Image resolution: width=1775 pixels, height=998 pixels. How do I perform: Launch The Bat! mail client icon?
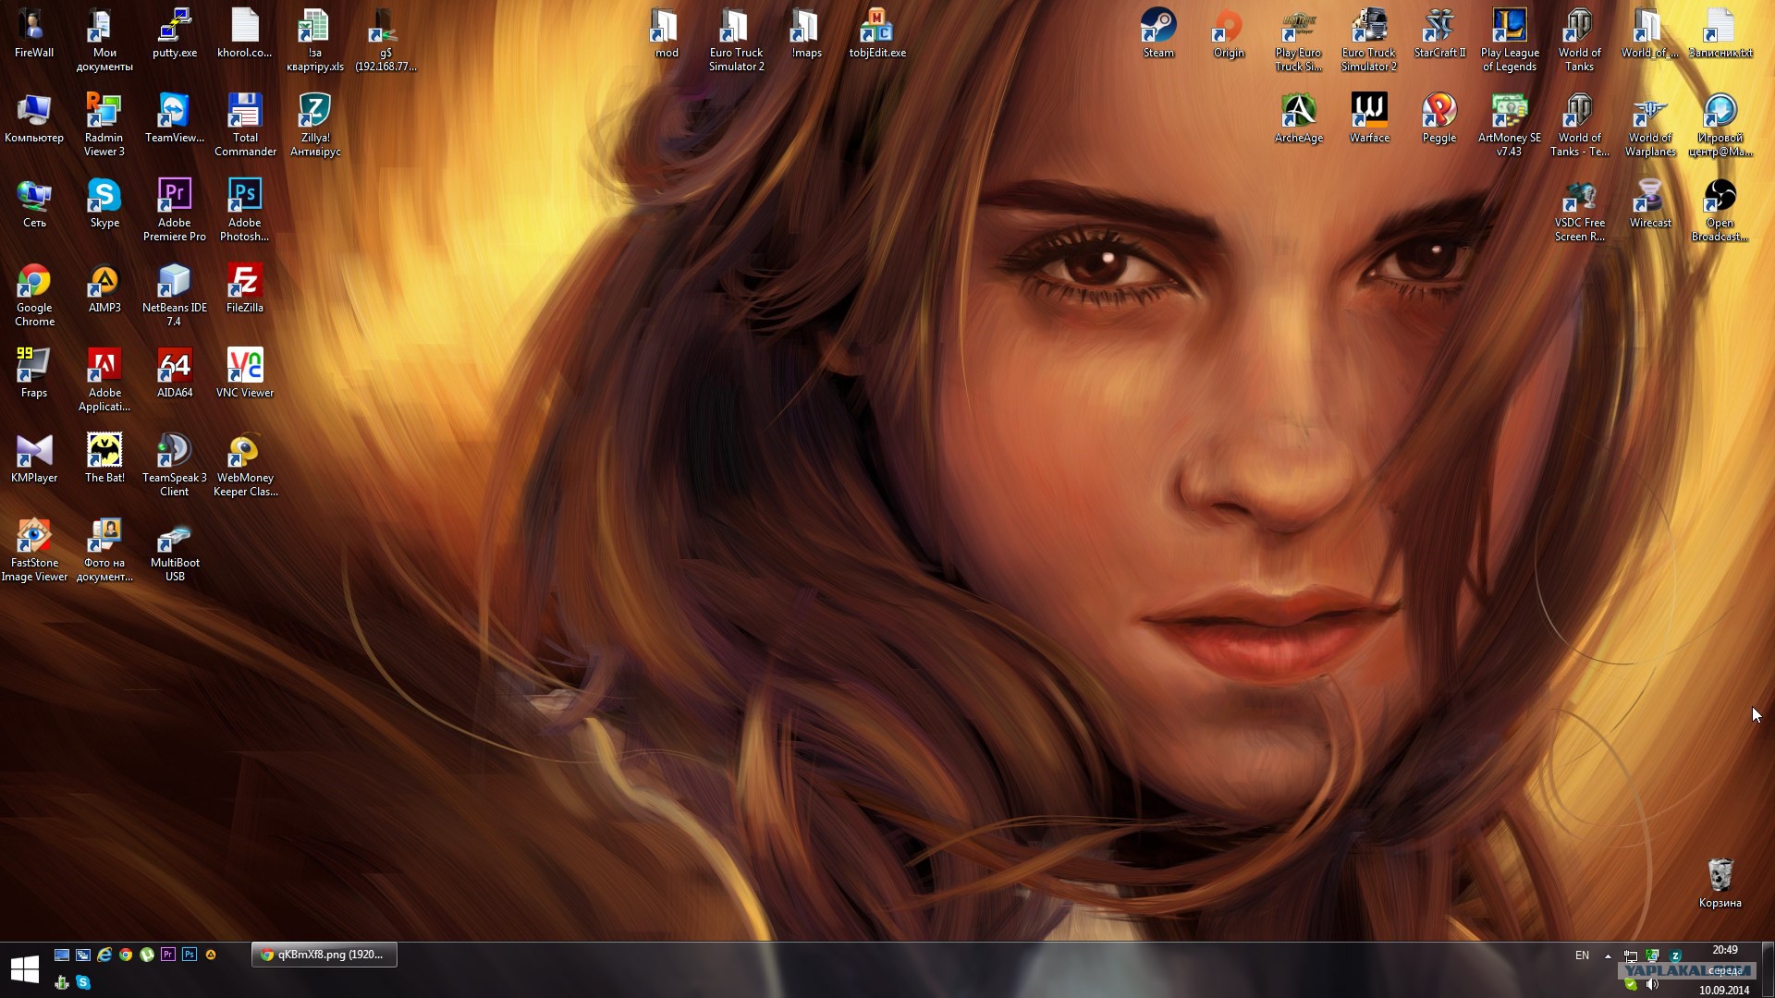(104, 459)
